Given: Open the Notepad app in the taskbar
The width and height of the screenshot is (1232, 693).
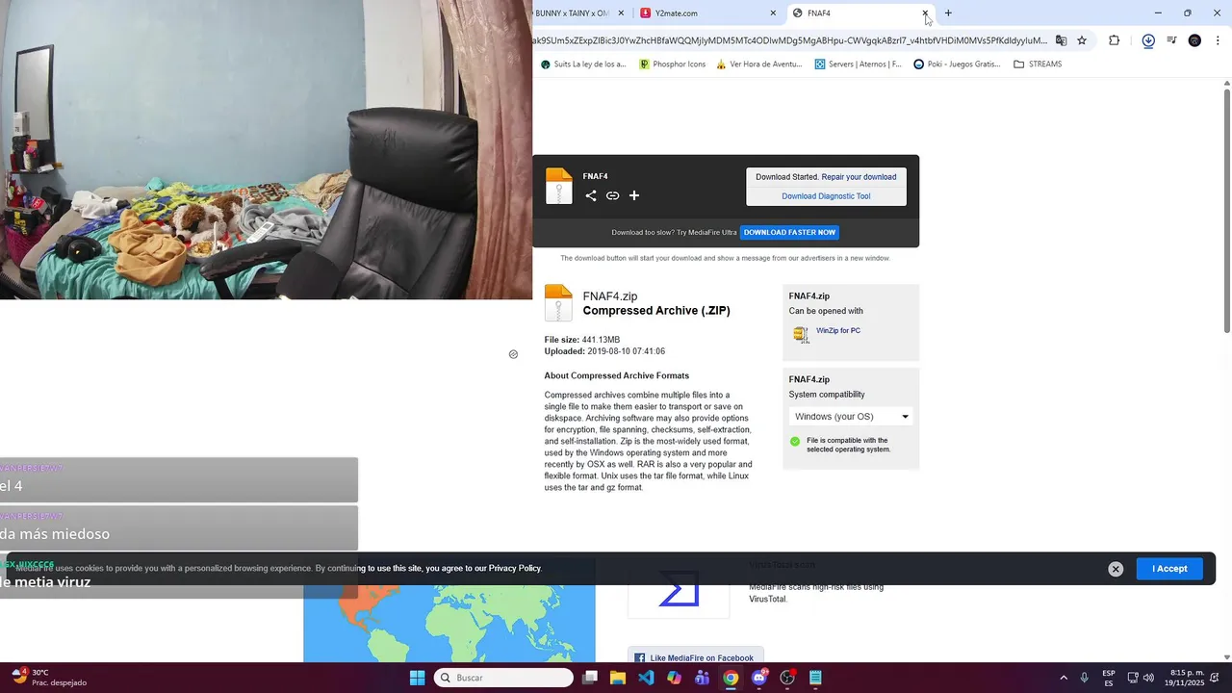Looking at the screenshot, I should (x=815, y=678).
